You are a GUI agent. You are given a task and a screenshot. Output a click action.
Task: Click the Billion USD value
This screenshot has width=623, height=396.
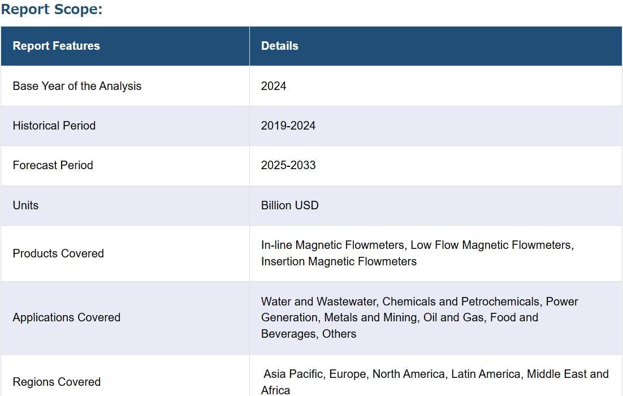click(289, 205)
